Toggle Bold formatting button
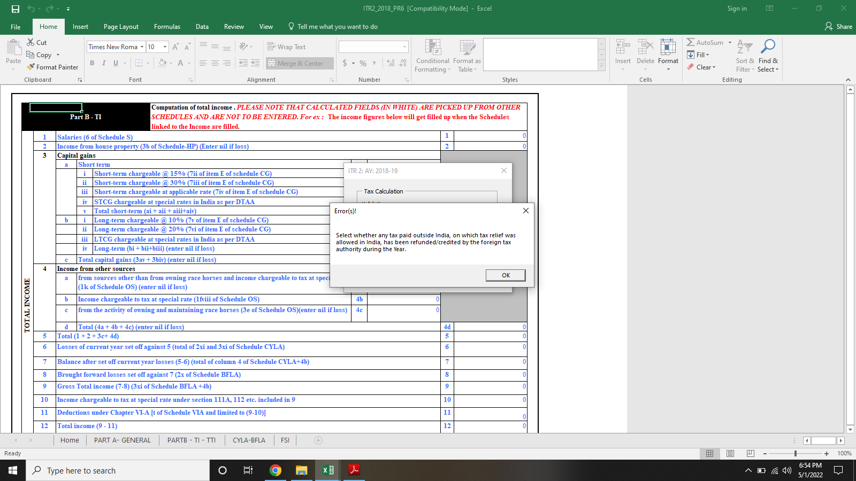 pos(92,63)
